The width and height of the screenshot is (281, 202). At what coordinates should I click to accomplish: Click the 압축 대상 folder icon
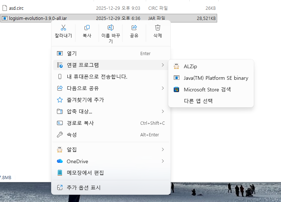[60, 111]
